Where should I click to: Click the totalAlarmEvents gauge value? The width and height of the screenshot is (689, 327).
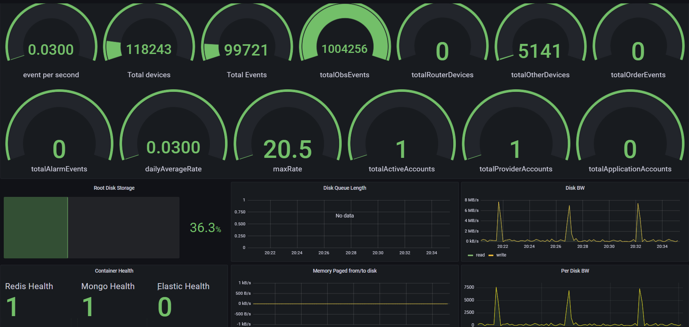[x=59, y=149]
